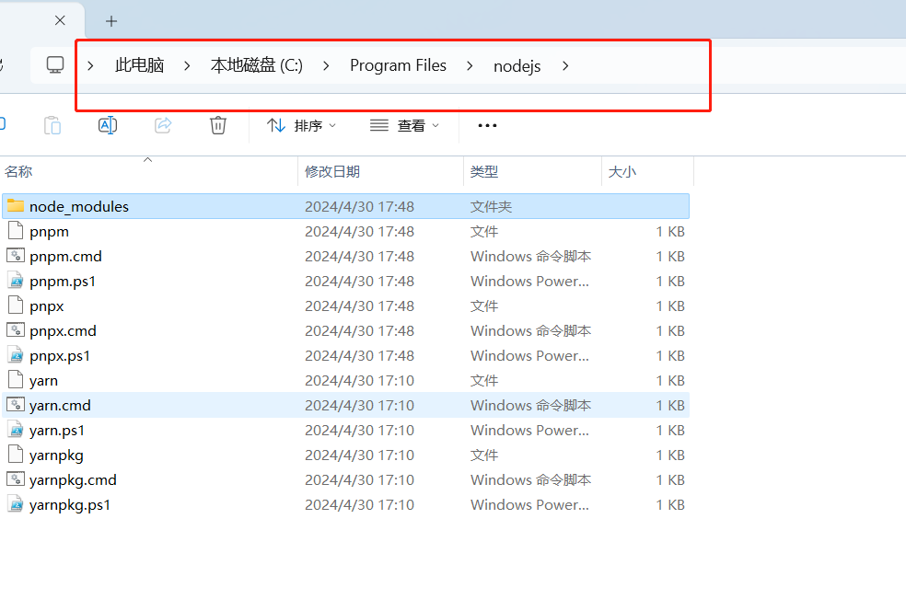
Task: Click the 1 KB size of yarnpkg.ps1
Action: tap(670, 505)
